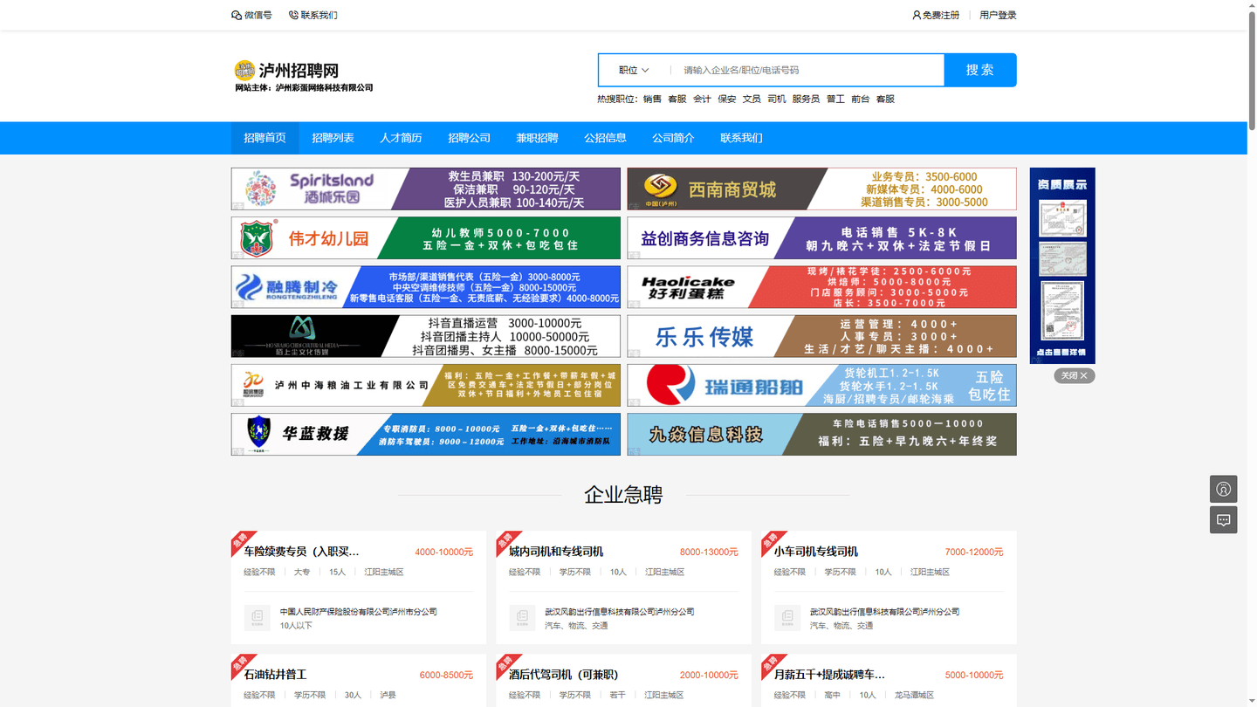Open job 月薪五千+提成诚聘车 listing

tap(829, 675)
